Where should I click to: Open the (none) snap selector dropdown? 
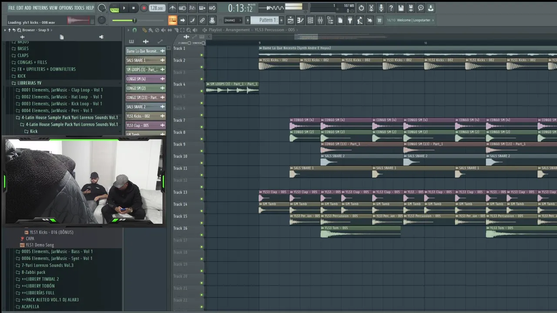[233, 20]
